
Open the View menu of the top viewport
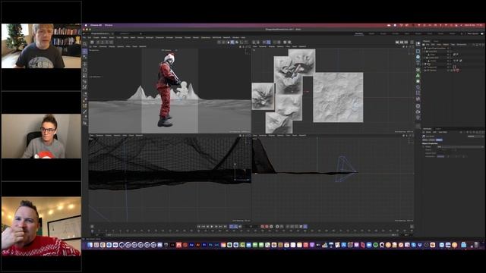point(255,46)
